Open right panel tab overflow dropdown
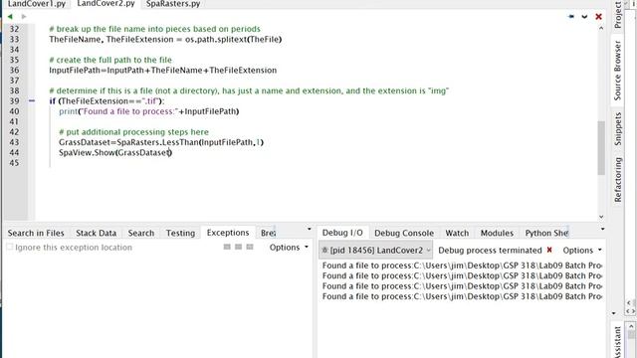Viewport: 637px width, 358px height. coord(602,230)
